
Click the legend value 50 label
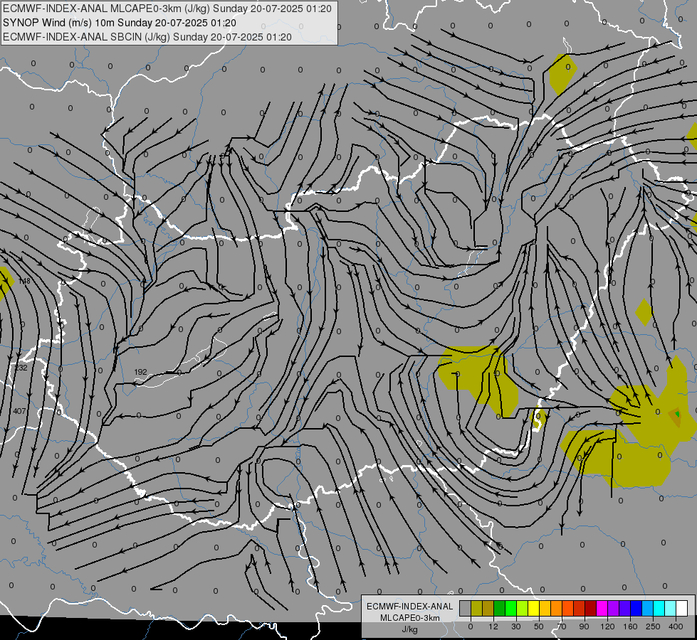539,626
